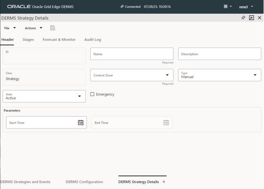Click the Class field showing Strategy
264x189 pixels.
pos(44,77)
